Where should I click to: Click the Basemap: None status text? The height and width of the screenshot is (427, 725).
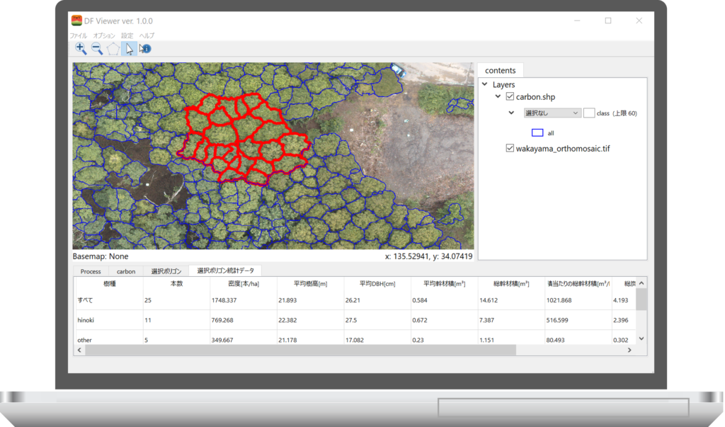coord(101,256)
